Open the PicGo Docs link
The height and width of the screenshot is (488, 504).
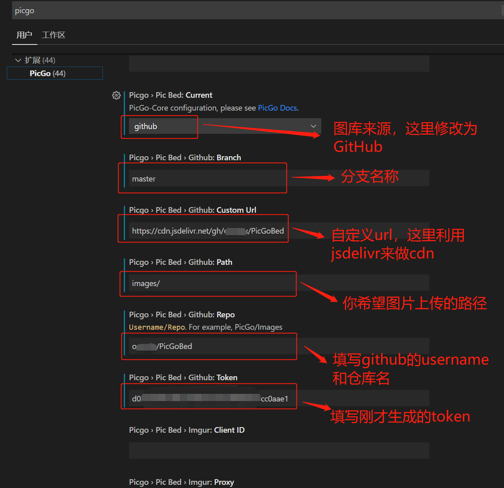277,108
